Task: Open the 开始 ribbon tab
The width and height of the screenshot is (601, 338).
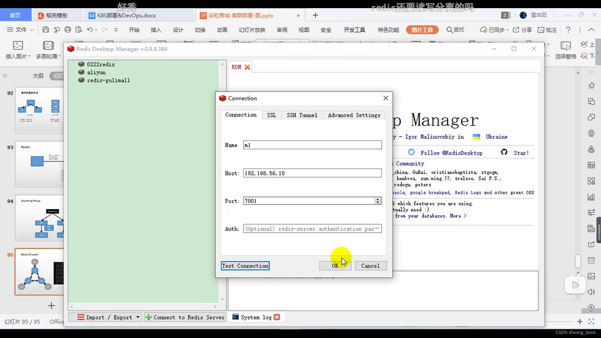Action: coord(134,30)
